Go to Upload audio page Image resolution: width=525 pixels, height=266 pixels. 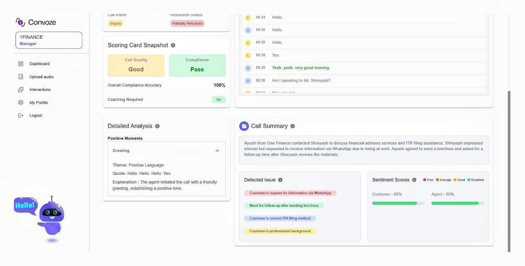(42, 77)
